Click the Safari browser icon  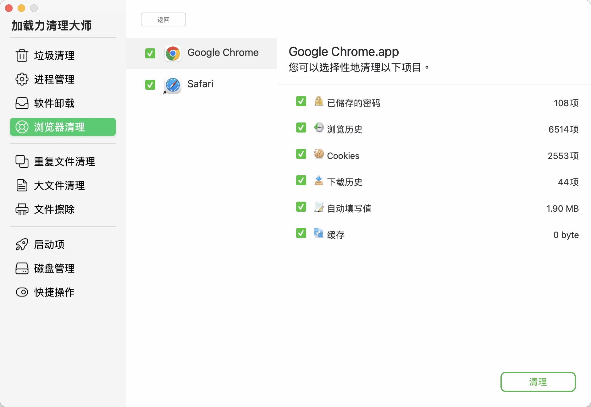[173, 84]
